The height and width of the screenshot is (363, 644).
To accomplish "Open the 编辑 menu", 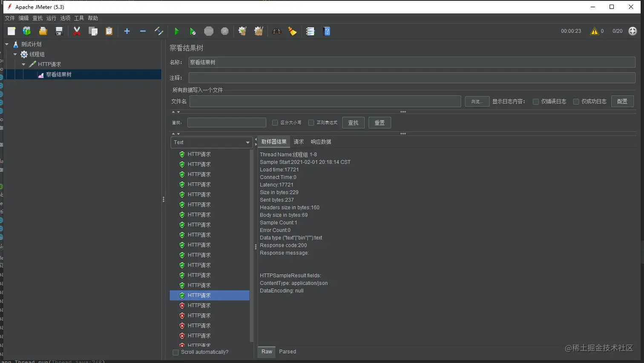I will 23,18.
